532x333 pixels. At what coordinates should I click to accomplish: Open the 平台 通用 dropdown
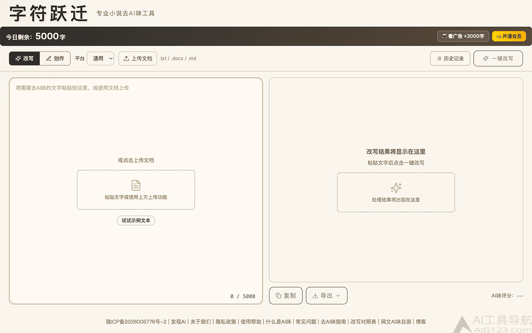click(101, 59)
